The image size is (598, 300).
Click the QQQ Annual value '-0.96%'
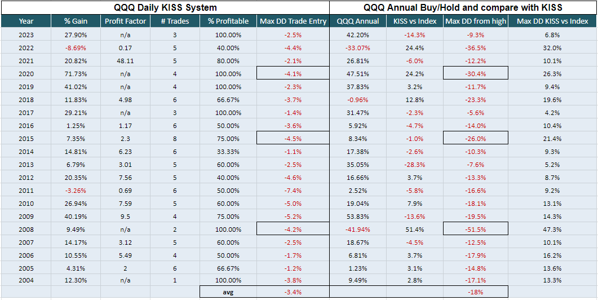click(x=358, y=100)
